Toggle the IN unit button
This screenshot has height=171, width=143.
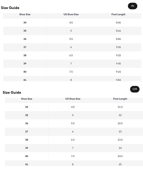pyautogui.click(x=133, y=6)
